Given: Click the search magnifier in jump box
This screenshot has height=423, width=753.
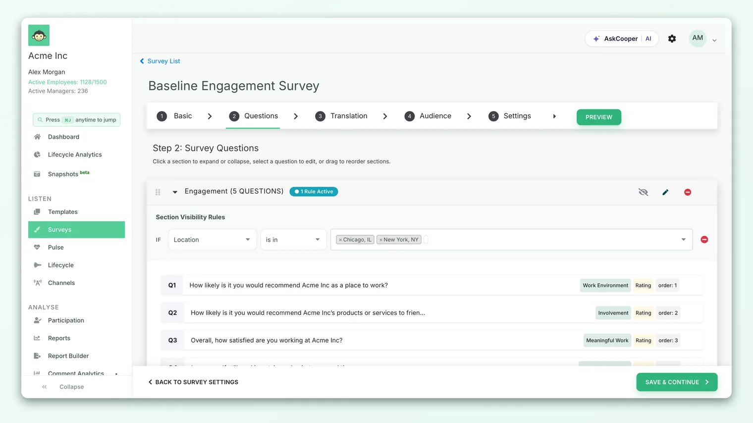Looking at the screenshot, I should tap(40, 120).
